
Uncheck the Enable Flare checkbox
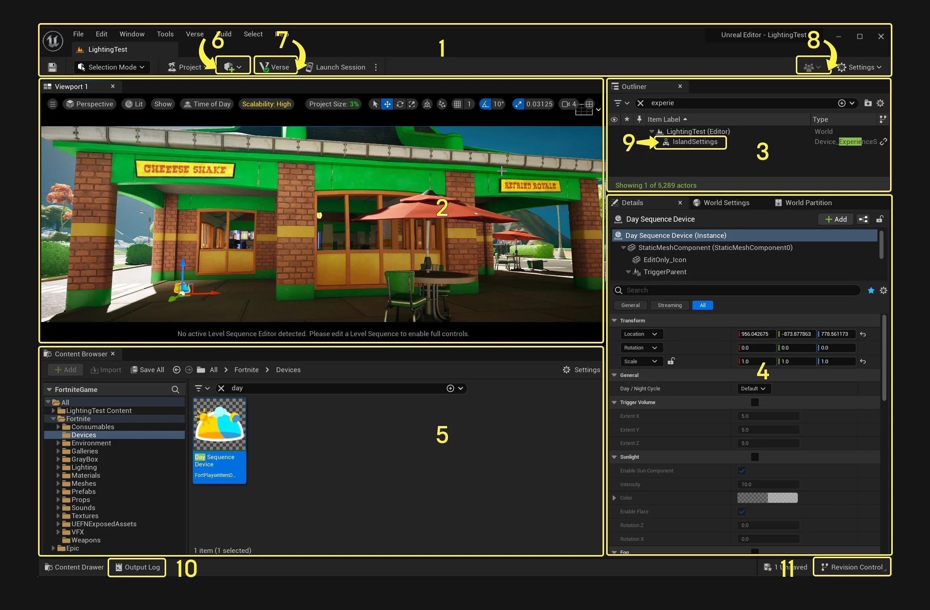click(742, 512)
